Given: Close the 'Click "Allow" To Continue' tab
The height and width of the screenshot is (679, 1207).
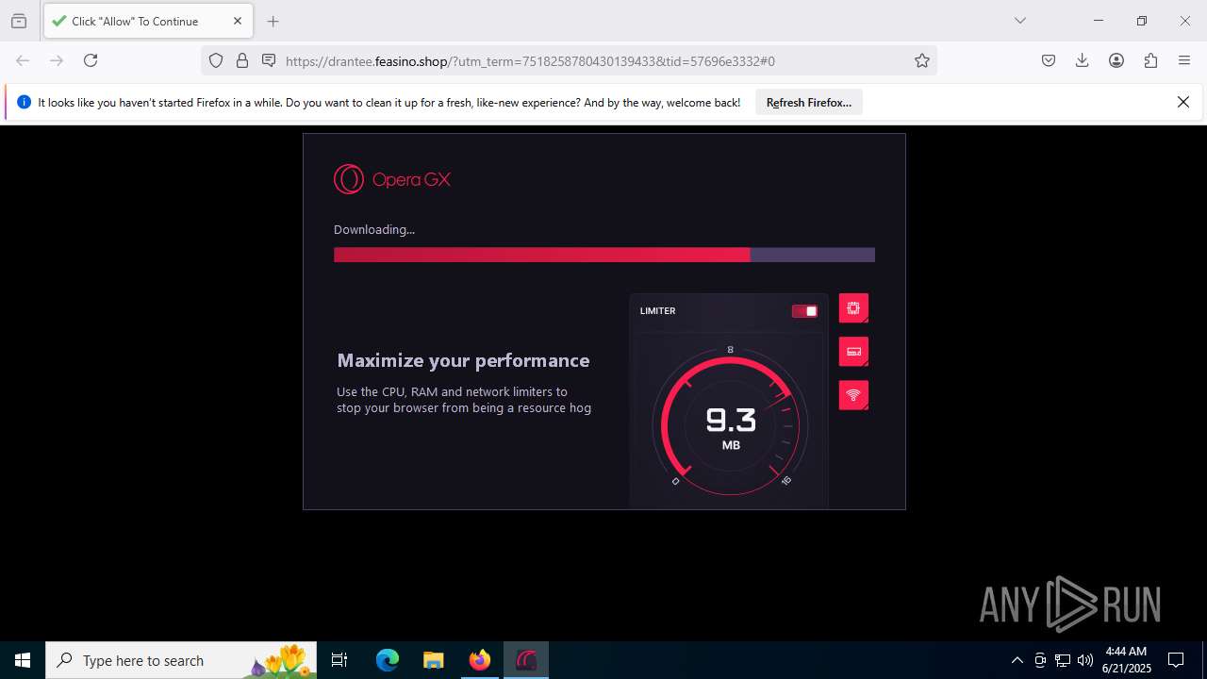Looking at the screenshot, I should point(238,21).
